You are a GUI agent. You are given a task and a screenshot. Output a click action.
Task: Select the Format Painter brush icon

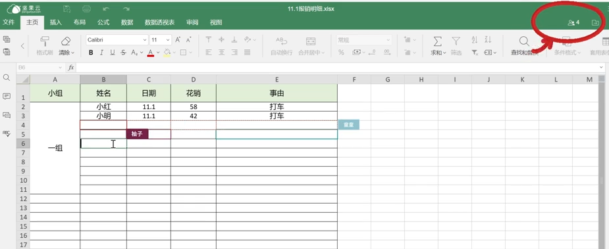coord(45,41)
